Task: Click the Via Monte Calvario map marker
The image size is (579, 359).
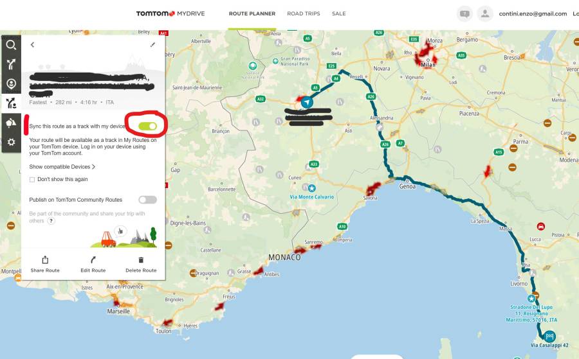Action: point(312,188)
